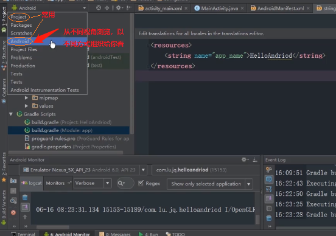Fold the resources opening tag in gutter
Image resolution: width=336 pixels, height=236 pixels.
pyautogui.click(x=148, y=46)
